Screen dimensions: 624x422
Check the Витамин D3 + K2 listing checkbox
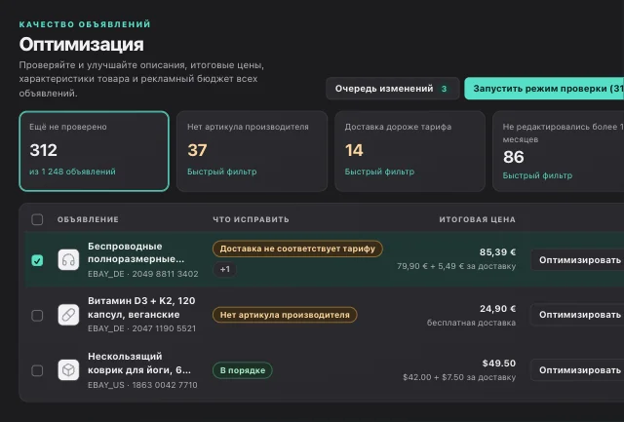(x=37, y=316)
